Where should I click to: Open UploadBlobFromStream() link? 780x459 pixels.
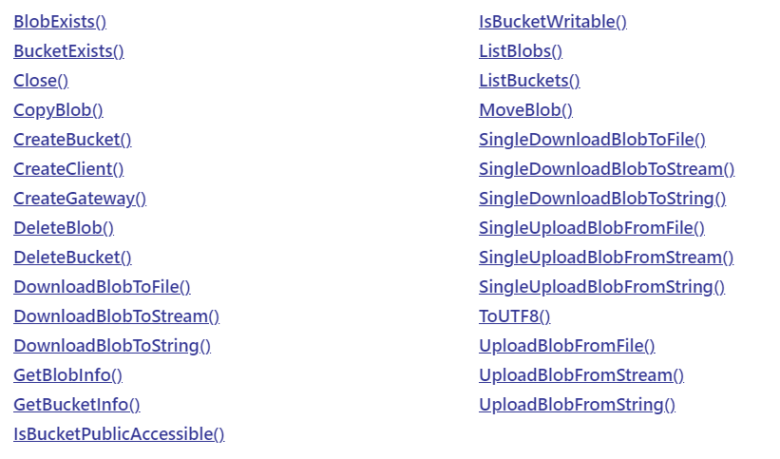[581, 375]
